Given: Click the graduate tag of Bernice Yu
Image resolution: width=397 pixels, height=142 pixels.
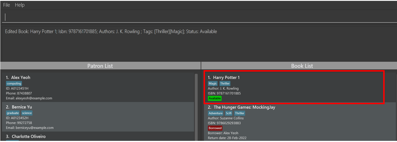Looking at the screenshot, I should [13, 113].
